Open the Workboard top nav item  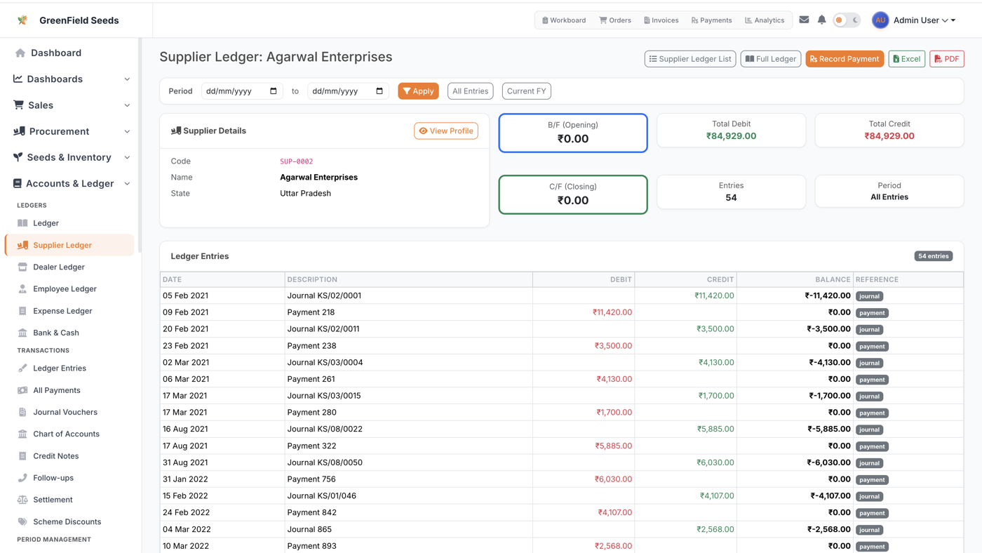point(564,20)
